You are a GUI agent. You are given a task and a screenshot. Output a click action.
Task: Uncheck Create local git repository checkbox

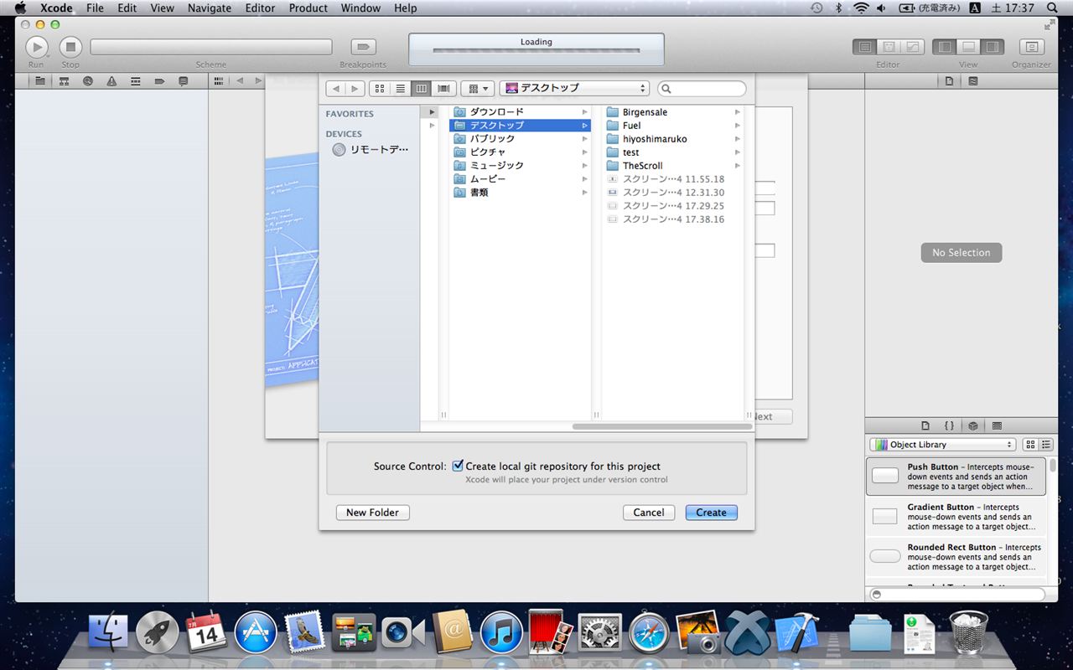pyautogui.click(x=458, y=466)
